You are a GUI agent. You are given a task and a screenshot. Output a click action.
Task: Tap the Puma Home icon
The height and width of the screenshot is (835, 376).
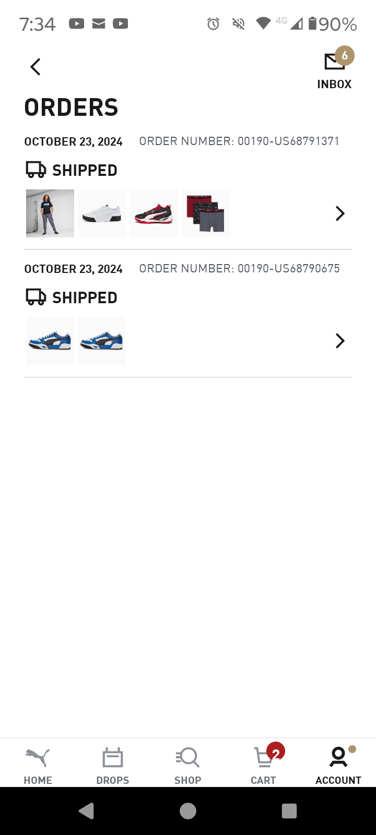pyautogui.click(x=38, y=758)
